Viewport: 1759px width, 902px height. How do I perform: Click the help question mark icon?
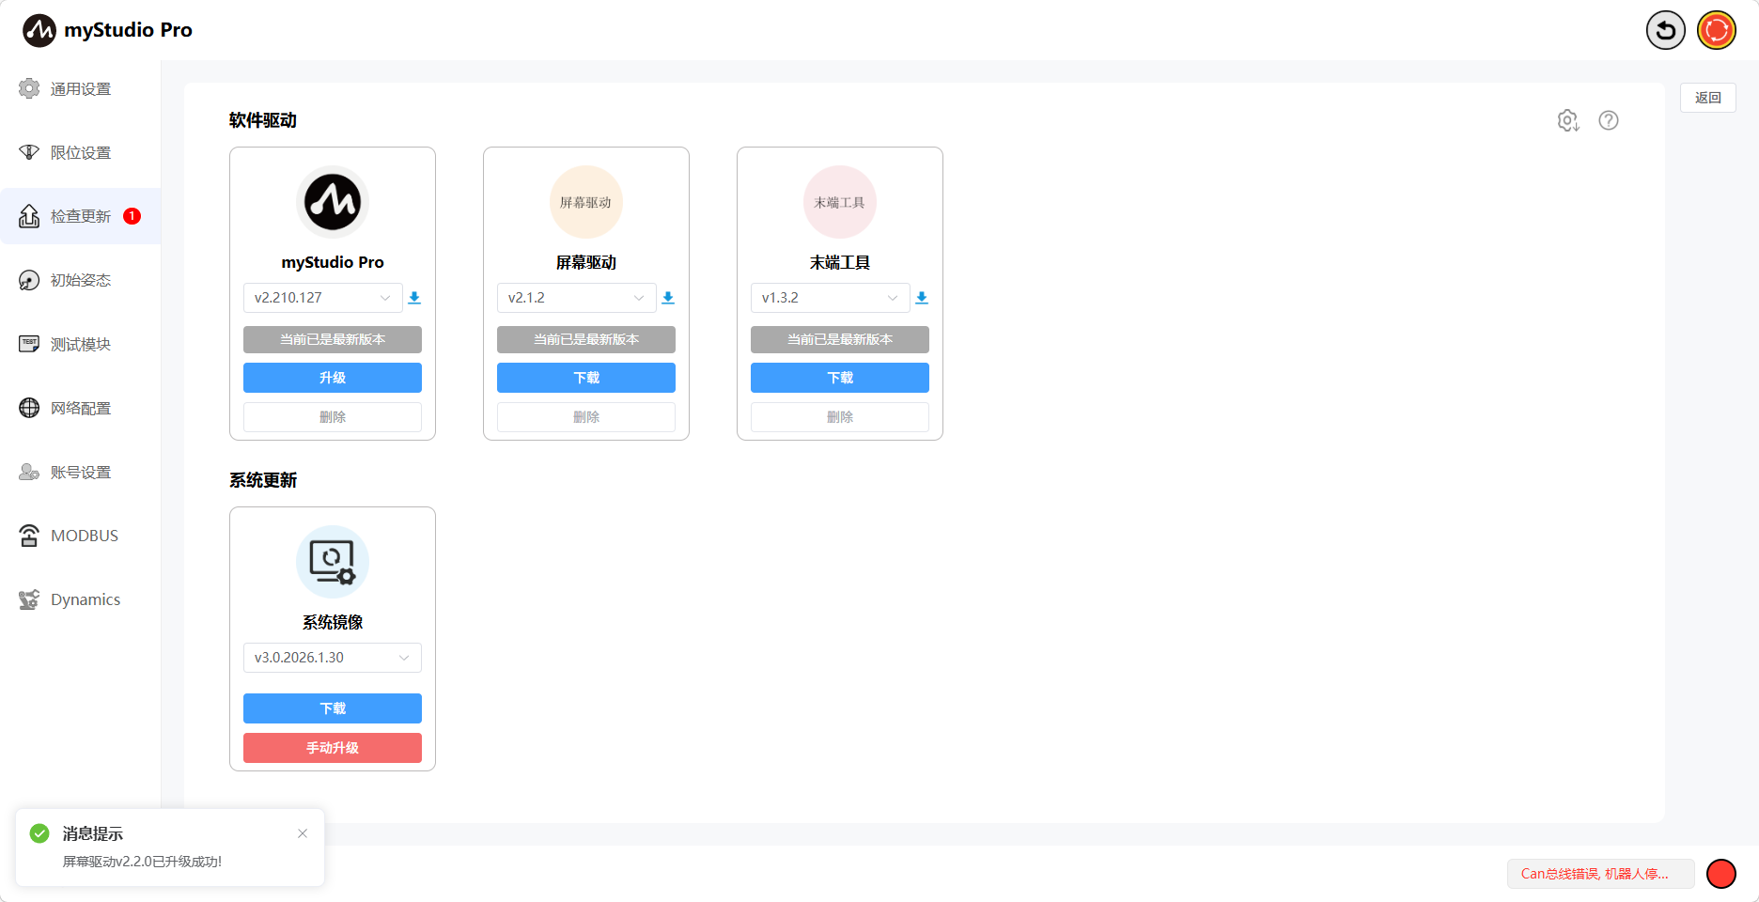click(x=1608, y=120)
